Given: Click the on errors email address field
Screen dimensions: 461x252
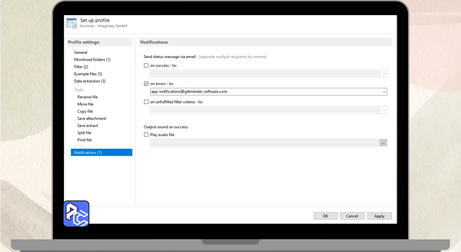Looking at the screenshot, I should [265, 92].
